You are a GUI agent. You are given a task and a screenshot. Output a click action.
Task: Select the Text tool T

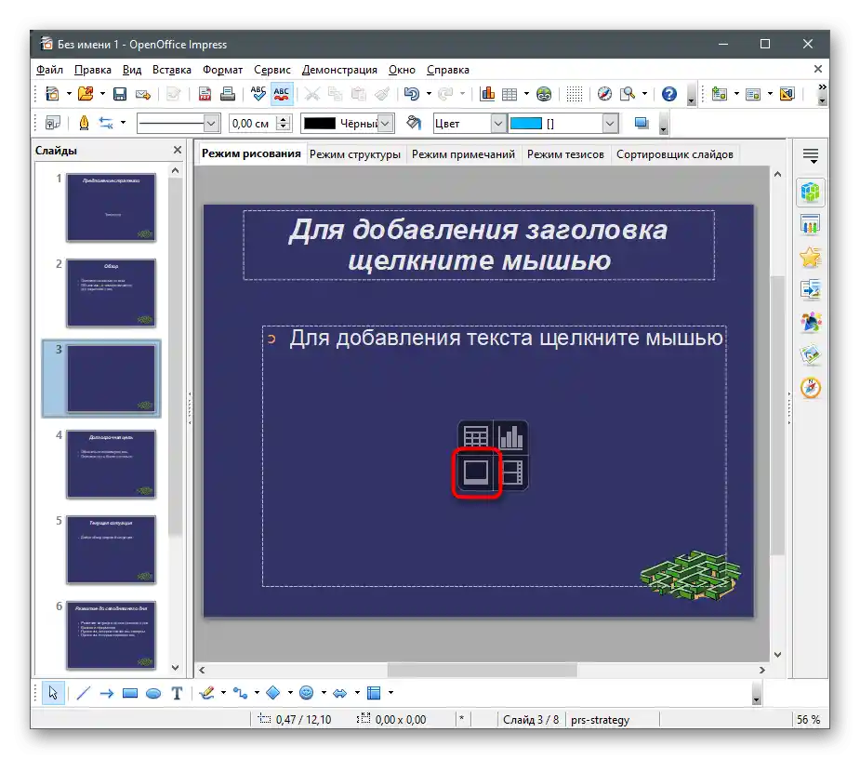[x=177, y=693]
